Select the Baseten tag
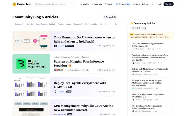Screen dimensions: 186x116 click(x=85, y=57)
